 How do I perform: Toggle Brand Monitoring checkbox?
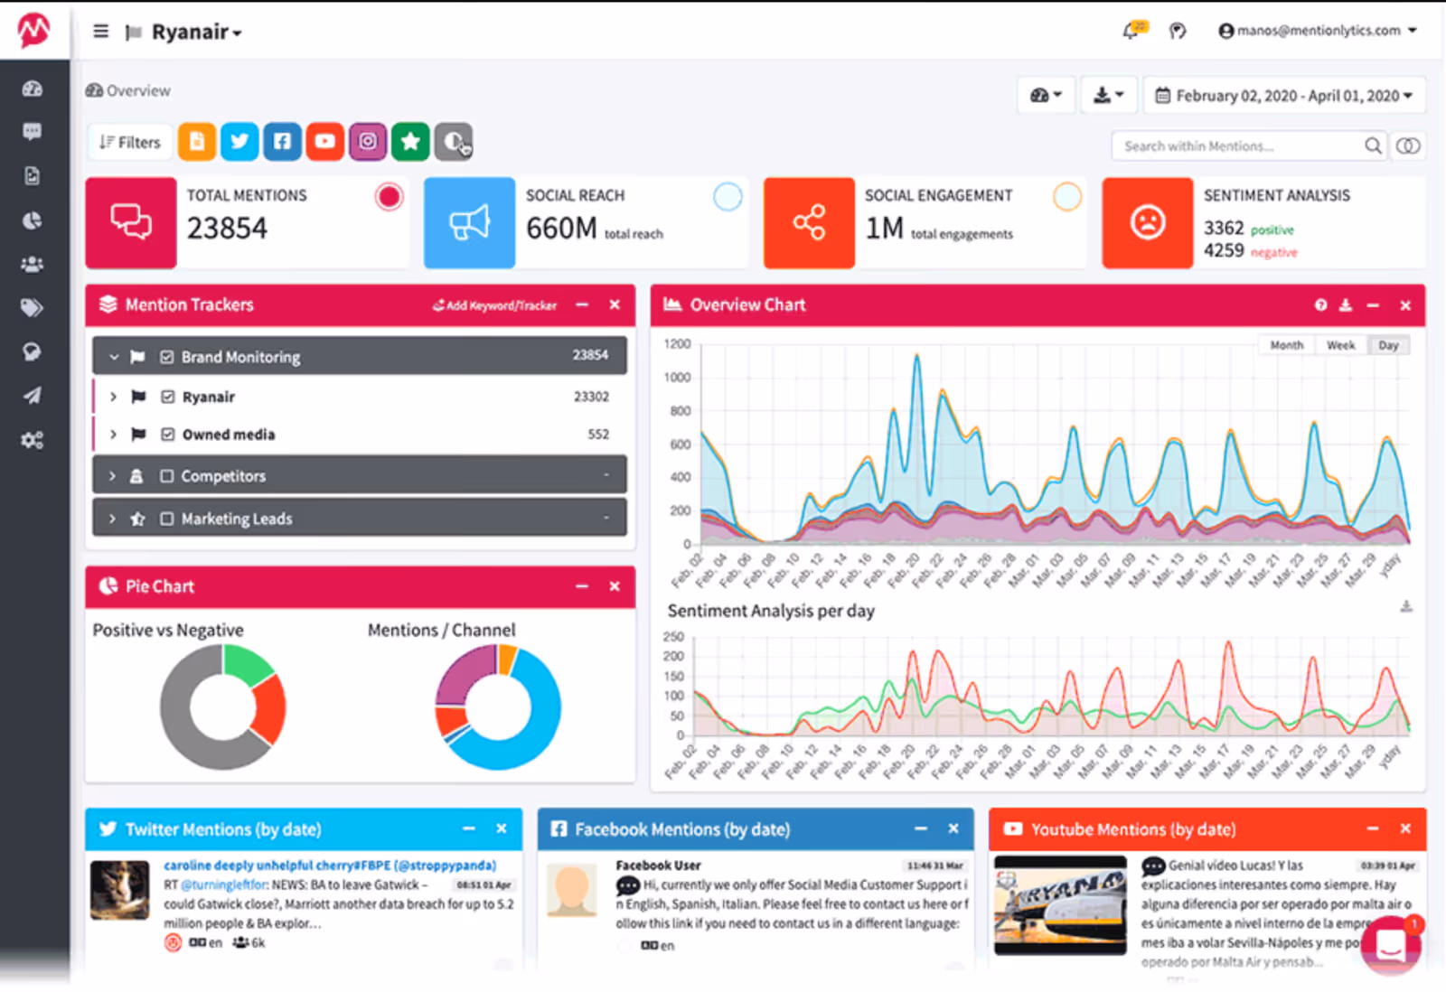167,357
